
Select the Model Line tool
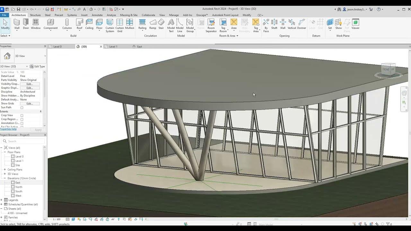pos(180,26)
